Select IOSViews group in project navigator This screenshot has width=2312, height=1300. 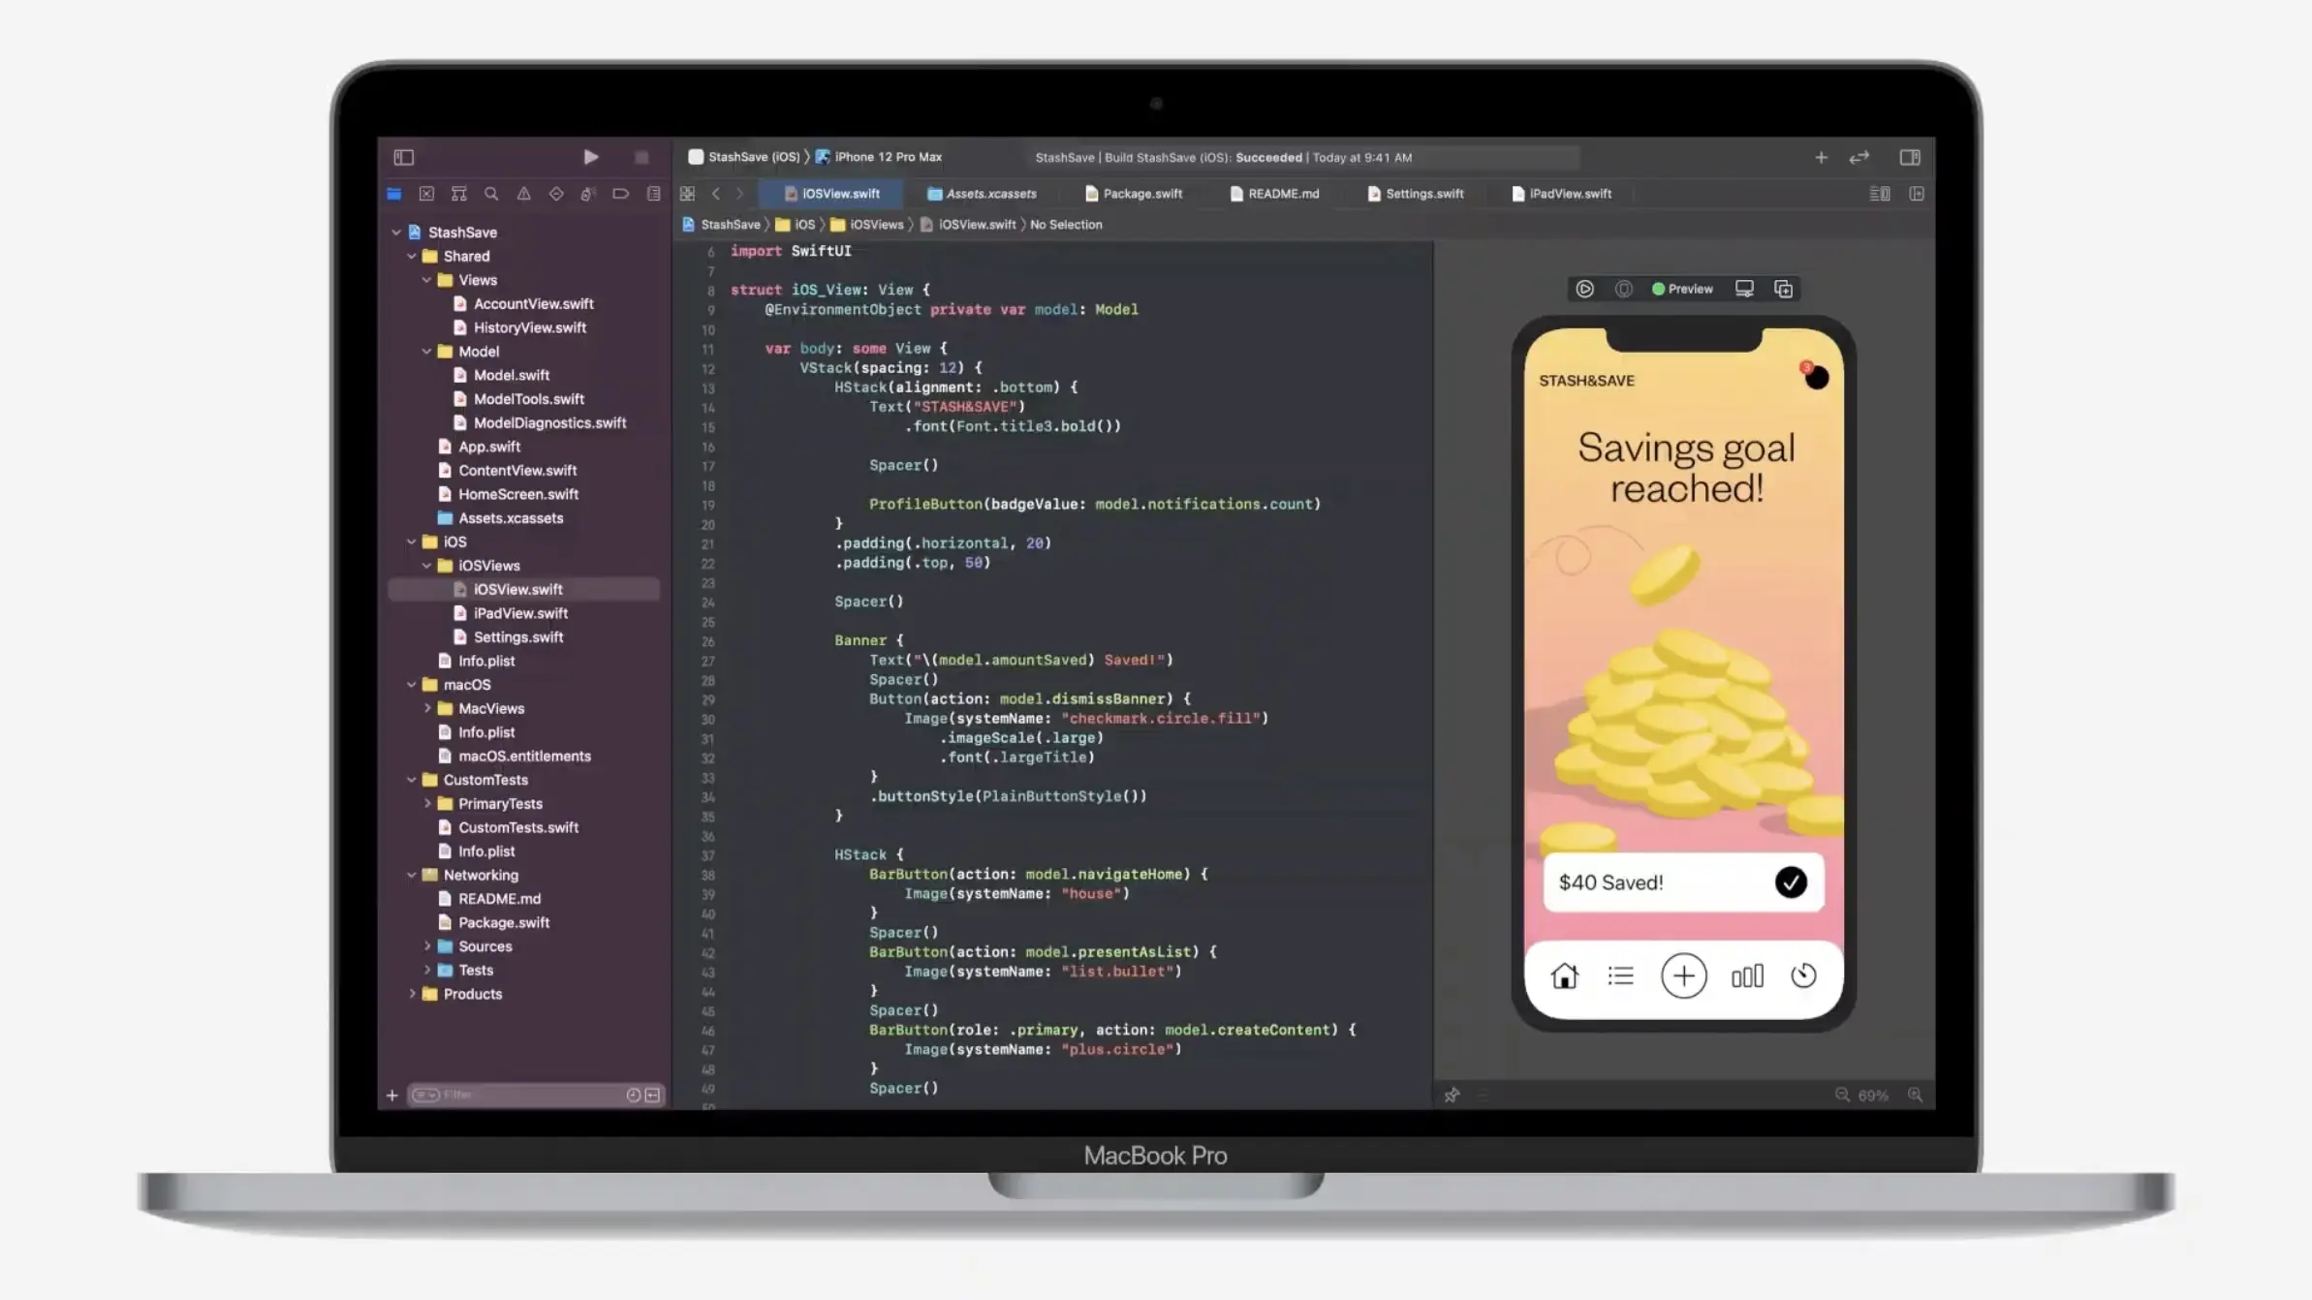pyautogui.click(x=489, y=565)
